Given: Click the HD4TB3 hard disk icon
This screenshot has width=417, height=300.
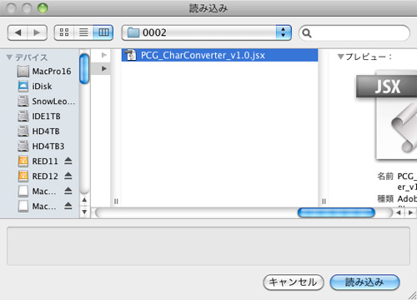Looking at the screenshot, I should click(x=23, y=146).
